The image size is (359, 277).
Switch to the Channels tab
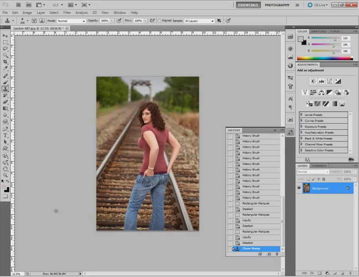(319, 166)
